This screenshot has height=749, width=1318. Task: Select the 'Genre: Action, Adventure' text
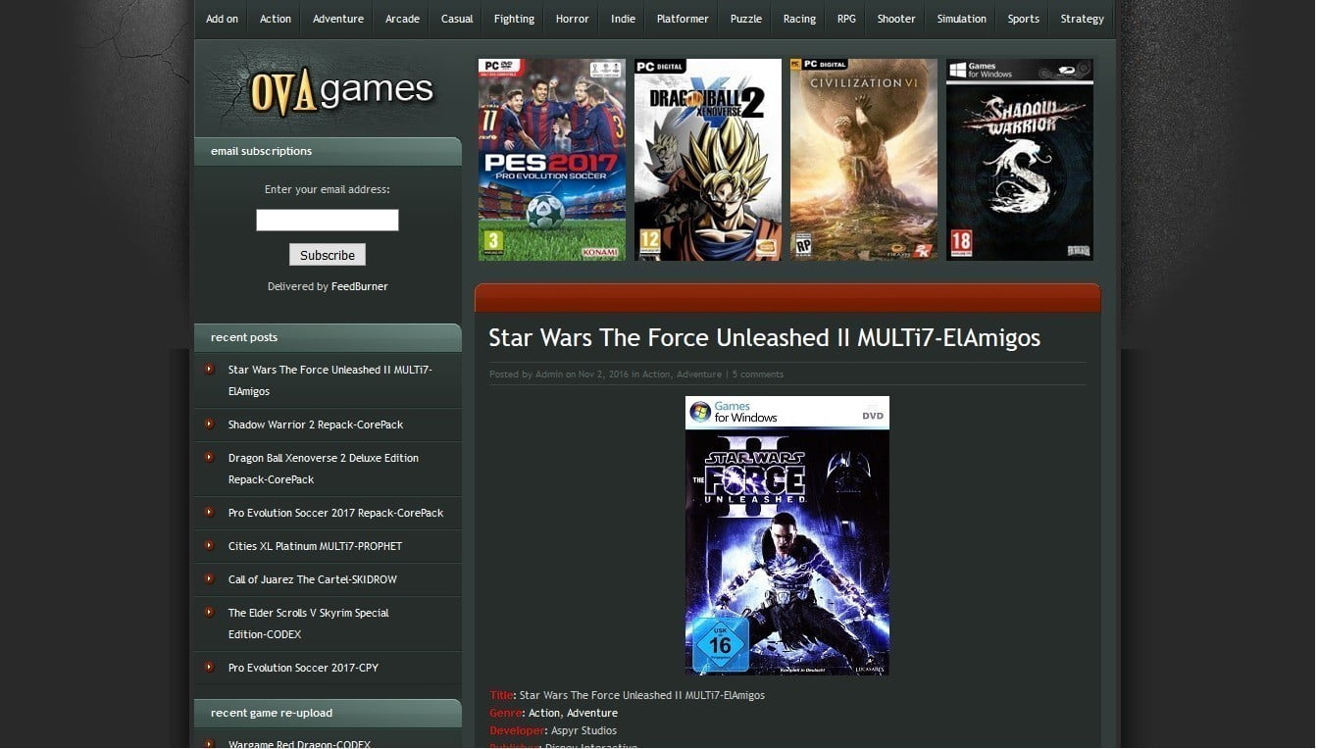554,713
